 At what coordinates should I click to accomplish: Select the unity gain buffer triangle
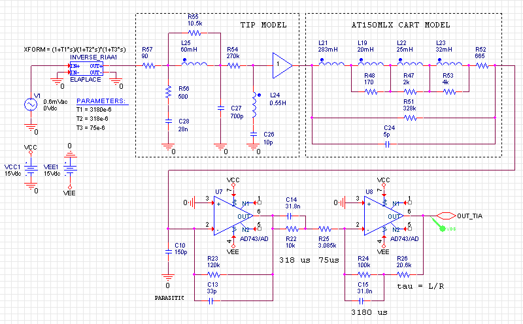[282, 65]
